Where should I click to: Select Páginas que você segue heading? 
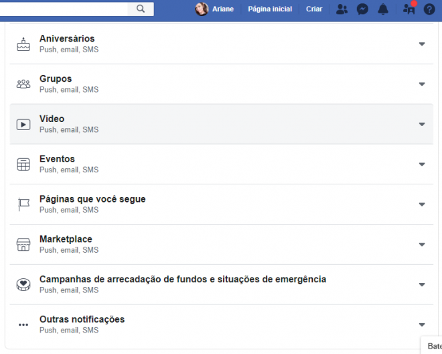point(92,199)
